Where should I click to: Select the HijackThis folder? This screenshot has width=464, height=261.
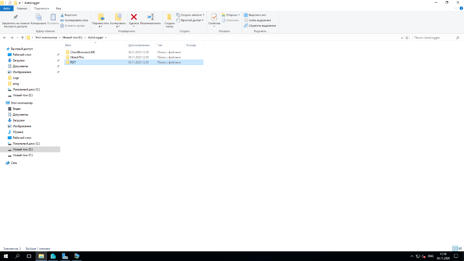[77, 57]
